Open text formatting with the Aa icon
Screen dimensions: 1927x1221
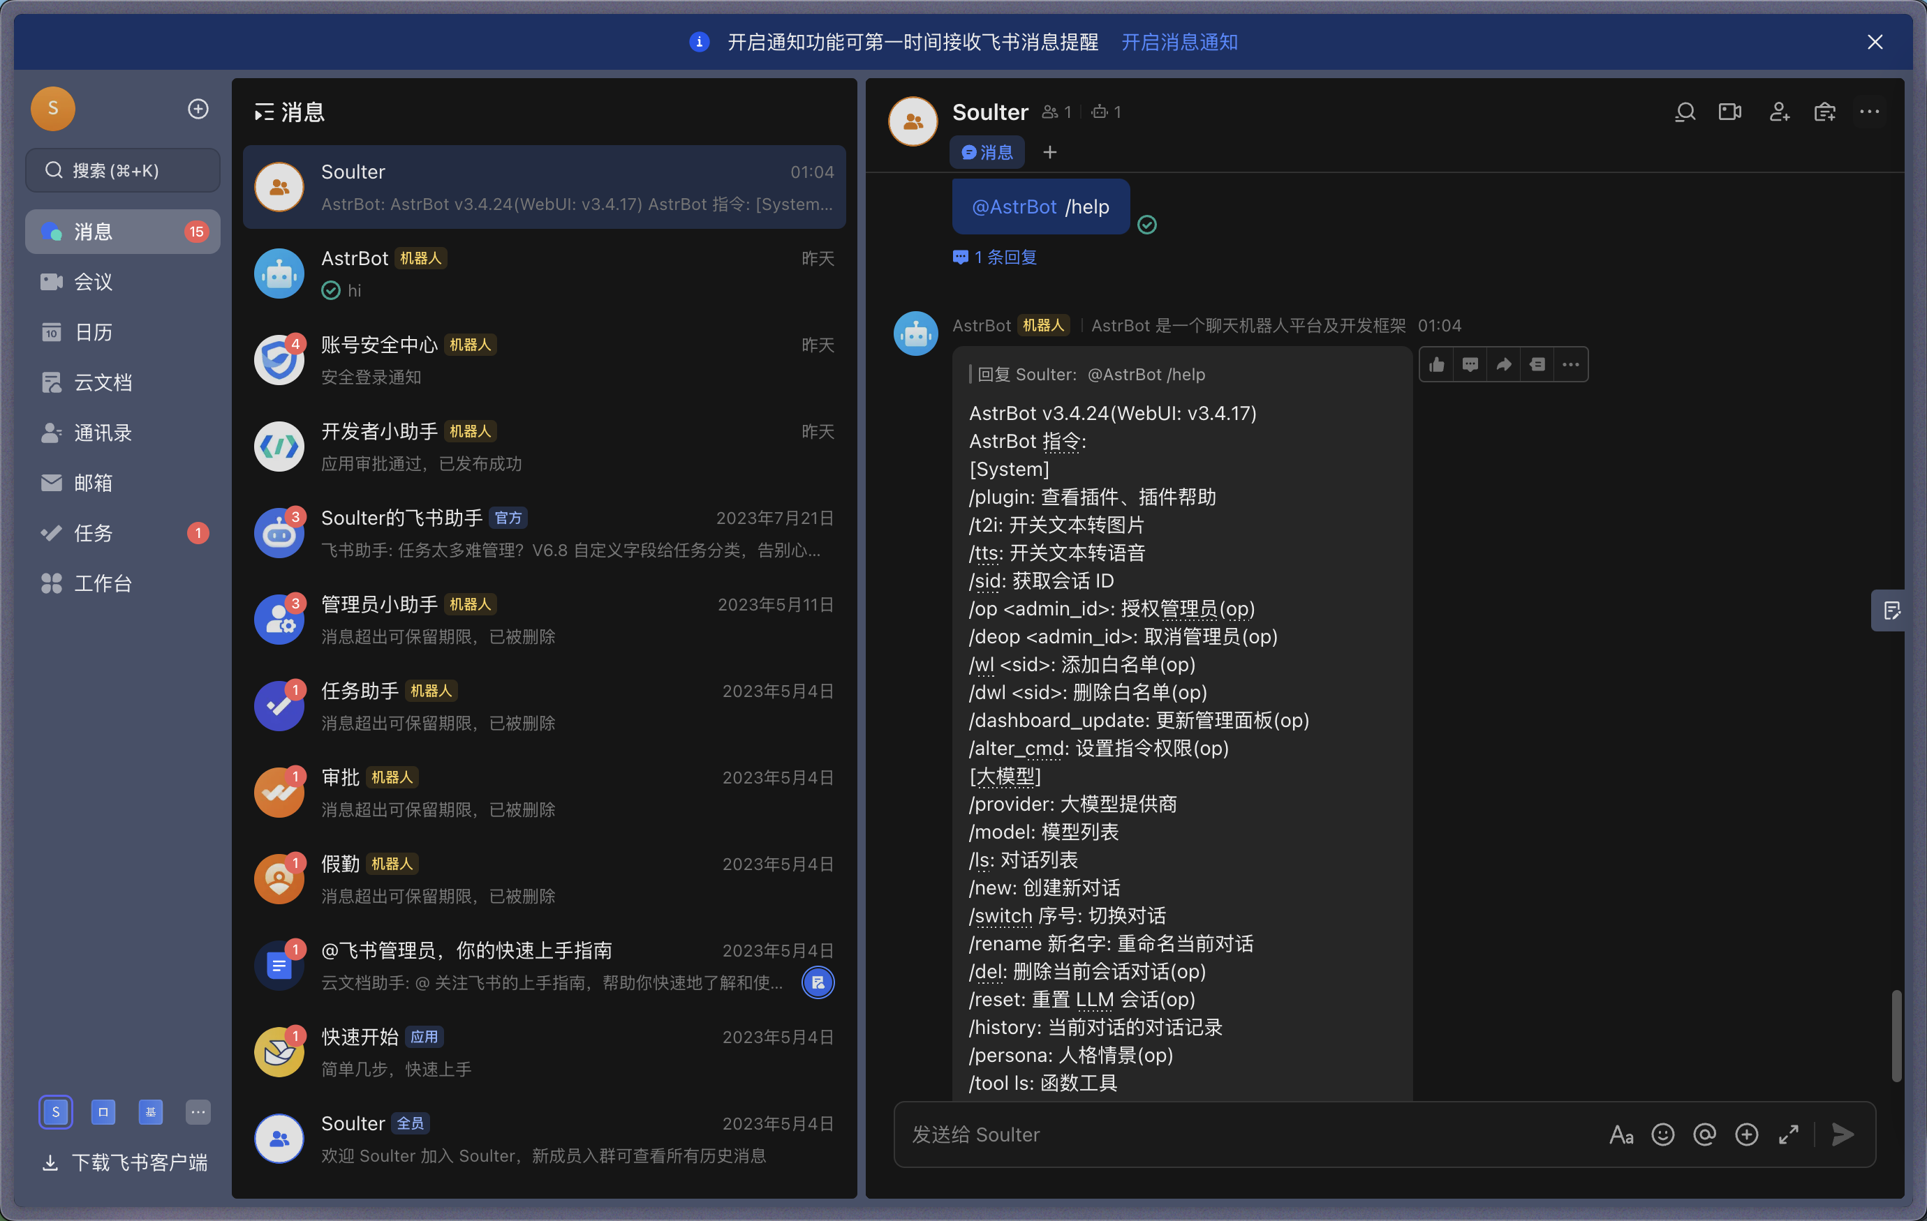pyautogui.click(x=1621, y=1134)
